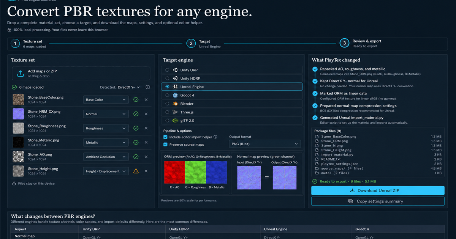This screenshot has width=456, height=239.
Task: Open the Base Color map type dropdown
Action: 106,100
